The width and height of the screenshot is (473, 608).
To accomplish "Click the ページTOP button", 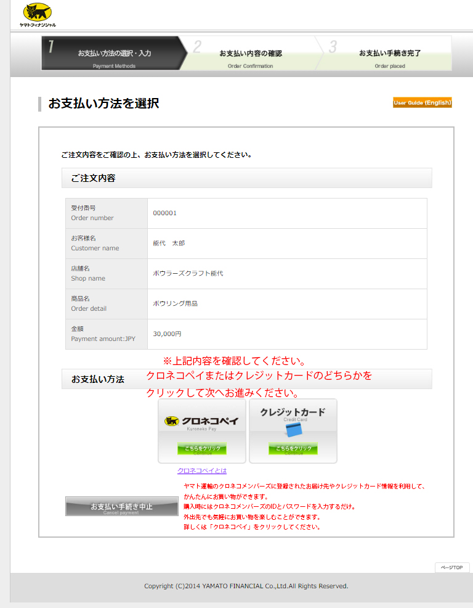I will coord(451,567).
